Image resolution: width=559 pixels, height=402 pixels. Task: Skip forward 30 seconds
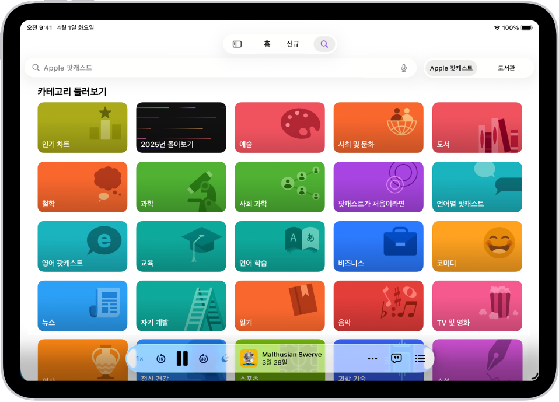[x=203, y=358]
